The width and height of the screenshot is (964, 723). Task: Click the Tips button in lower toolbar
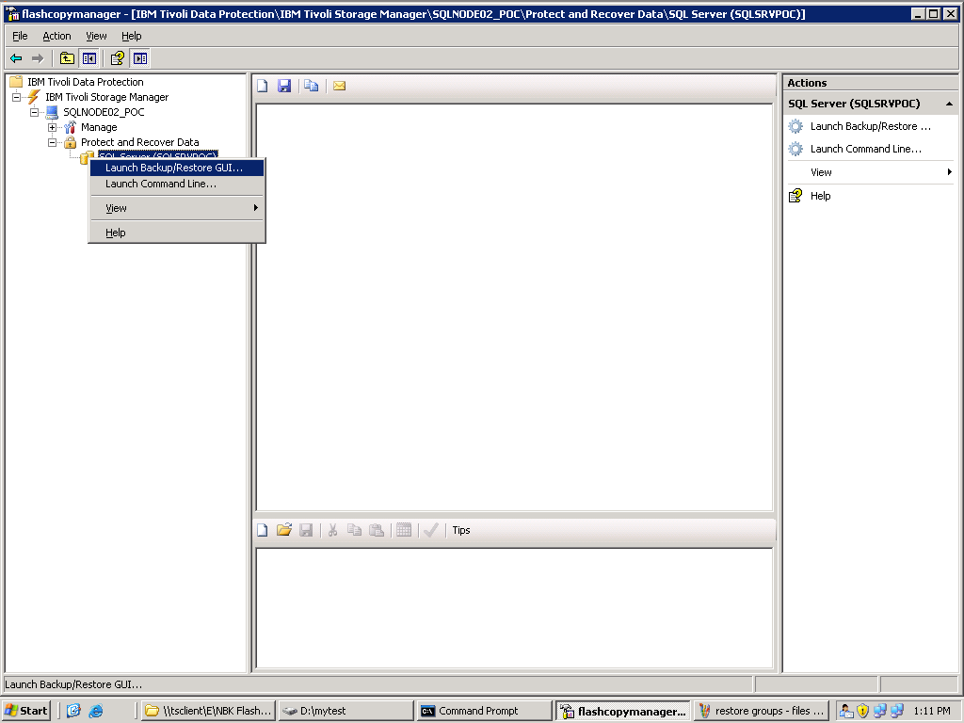coord(461,530)
